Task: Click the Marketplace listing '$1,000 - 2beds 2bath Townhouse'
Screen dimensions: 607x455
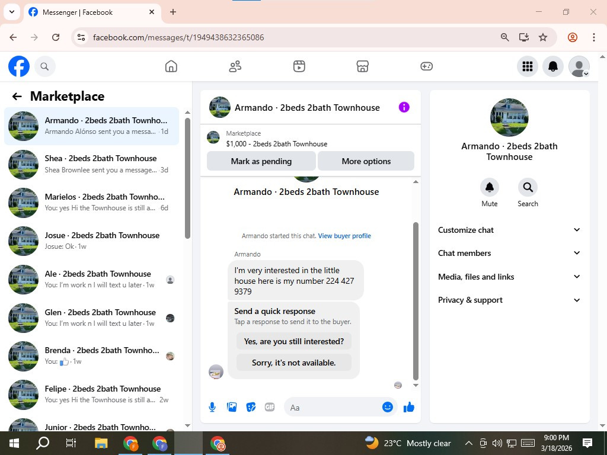Action: tap(276, 144)
